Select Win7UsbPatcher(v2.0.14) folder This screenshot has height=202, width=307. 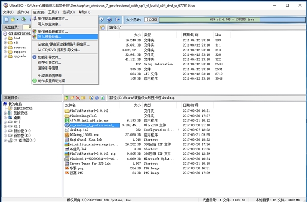coord(89,111)
